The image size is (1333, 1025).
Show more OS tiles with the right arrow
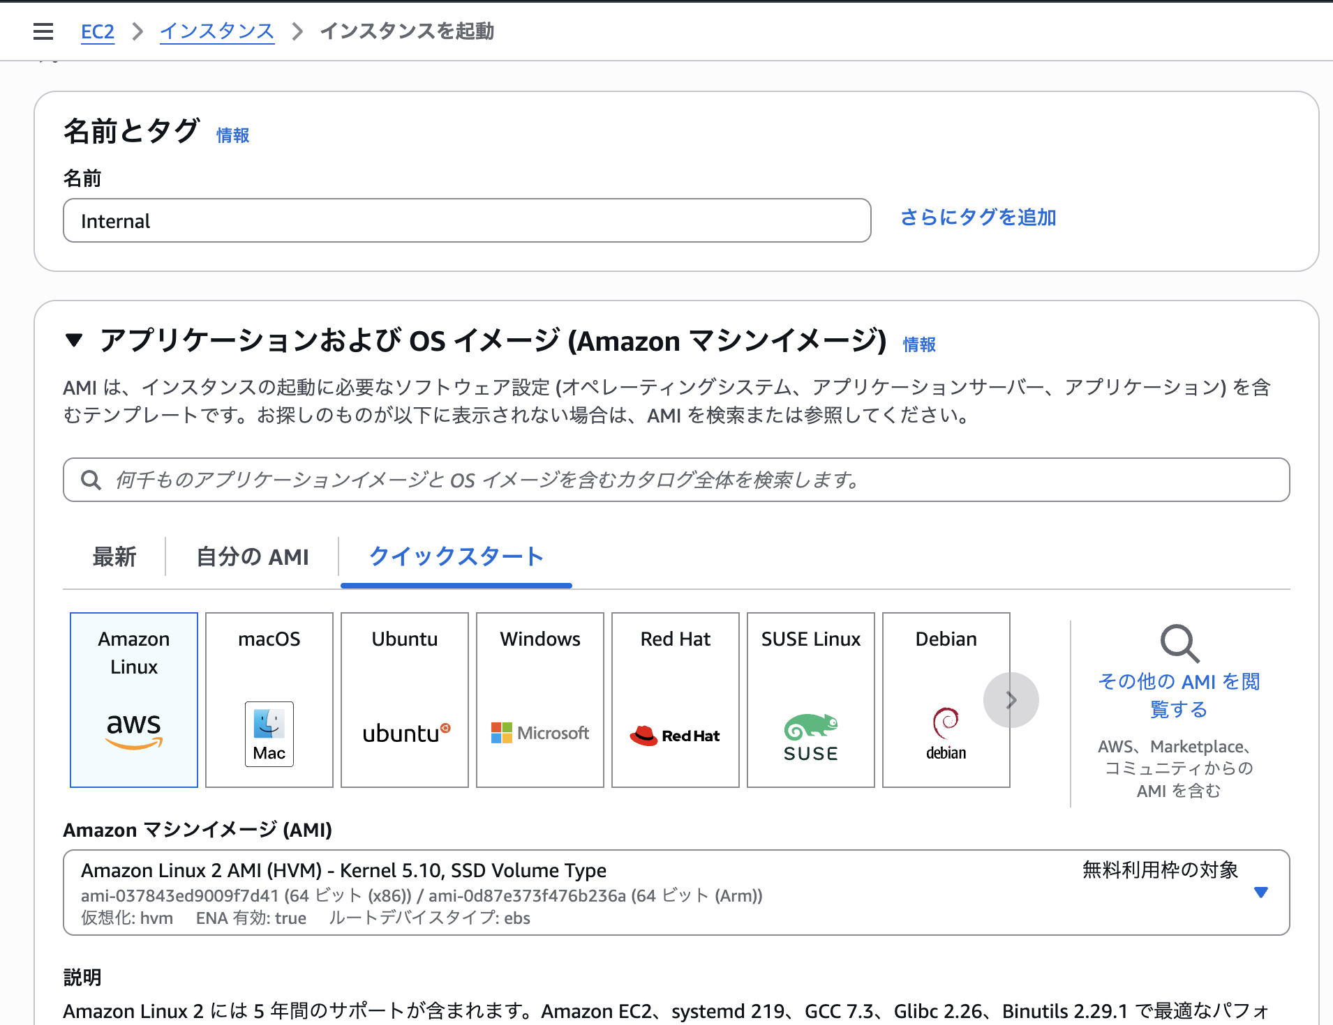[x=1011, y=700]
